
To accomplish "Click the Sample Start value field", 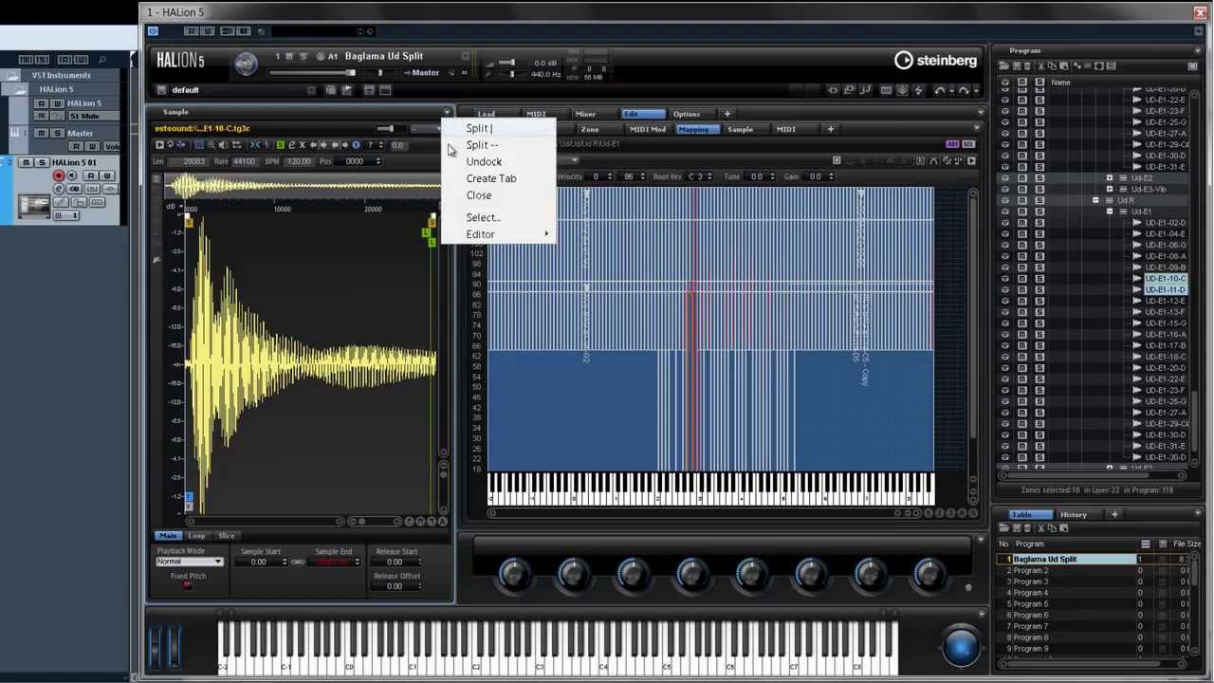I will [x=259, y=562].
